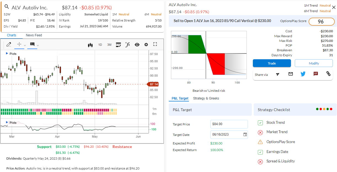Image resolution: width=337 pixels, height=172 pixels.
Task: Open the crosshair tool dropdown arrow
Action: point(25,45)
